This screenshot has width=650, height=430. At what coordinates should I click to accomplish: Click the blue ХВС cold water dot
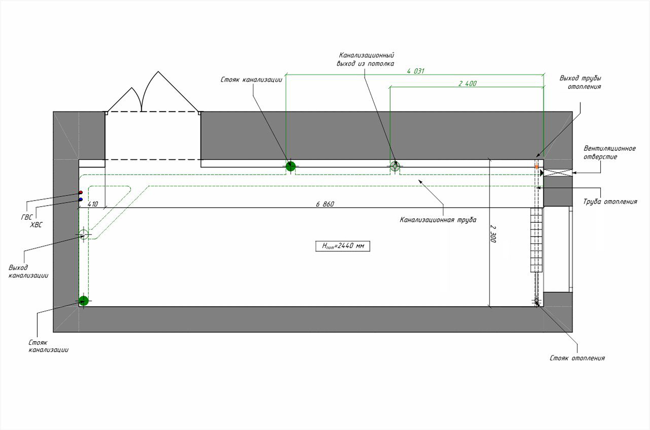pos(81,200)
